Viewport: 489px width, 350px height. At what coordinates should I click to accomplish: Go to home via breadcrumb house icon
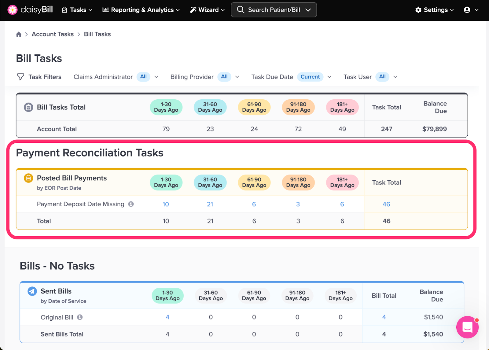19,34
